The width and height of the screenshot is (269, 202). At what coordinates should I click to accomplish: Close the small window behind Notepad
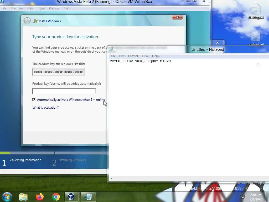217,42
